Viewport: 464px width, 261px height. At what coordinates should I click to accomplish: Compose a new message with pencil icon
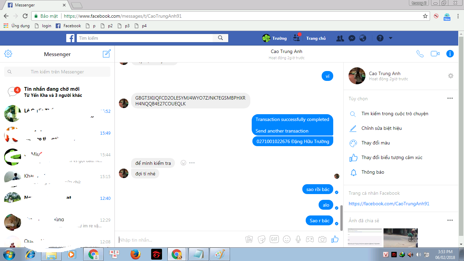pos(107,54)
